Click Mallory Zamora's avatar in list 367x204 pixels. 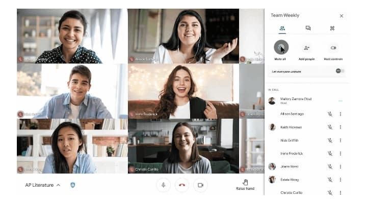272,101
